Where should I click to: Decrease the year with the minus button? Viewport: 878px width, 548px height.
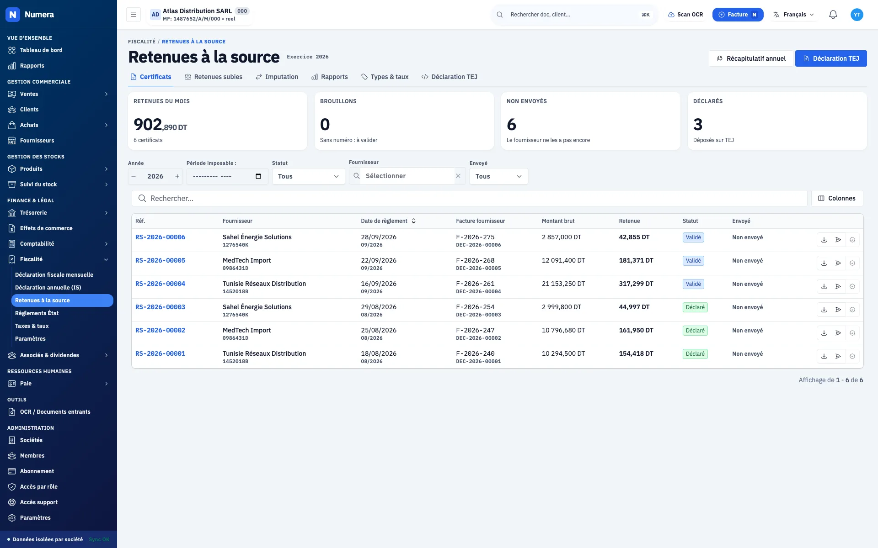tap(134, 176)
